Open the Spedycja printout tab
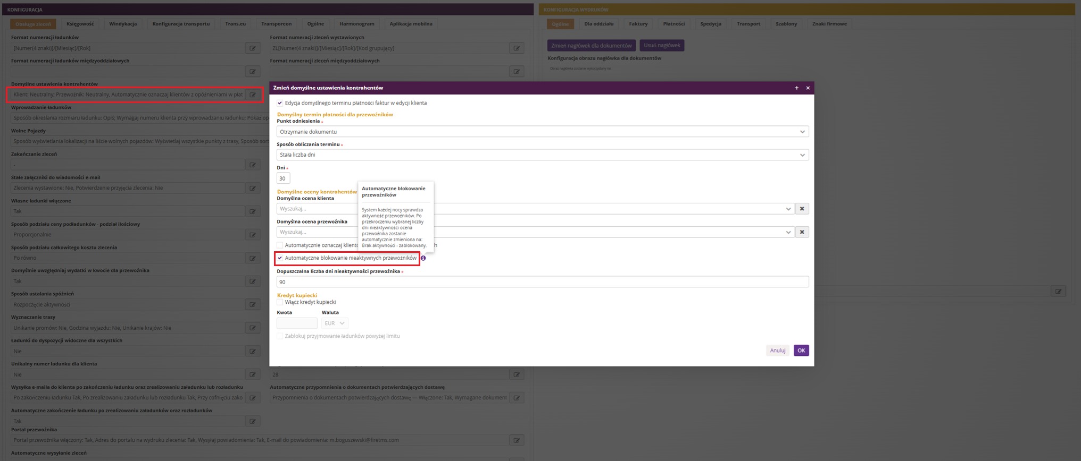Image resolution: width=1081 pixels, height=461 pixels. tap(711, 24)
